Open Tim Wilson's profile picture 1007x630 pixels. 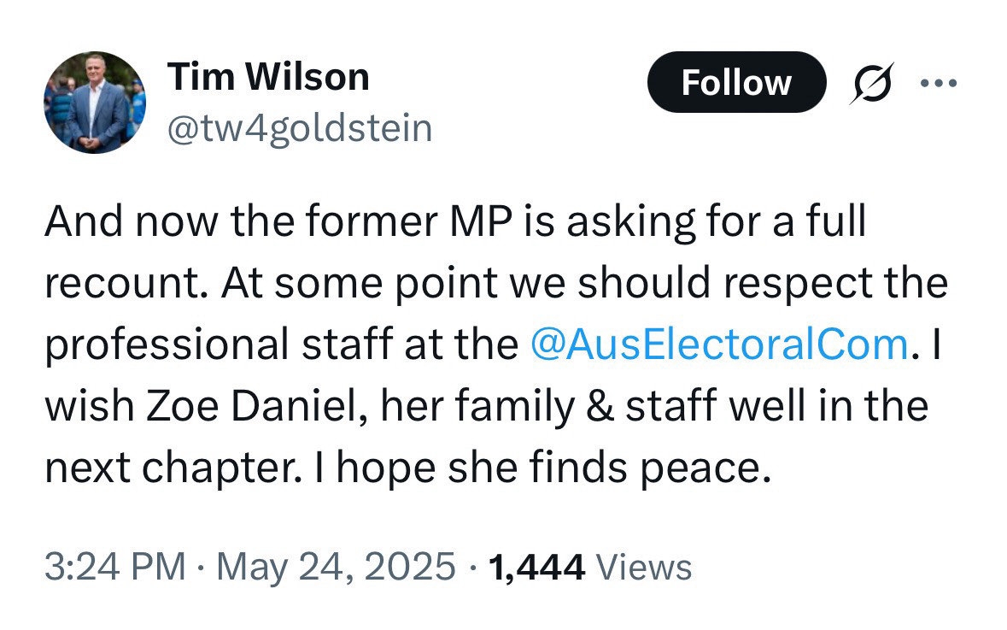95,103
